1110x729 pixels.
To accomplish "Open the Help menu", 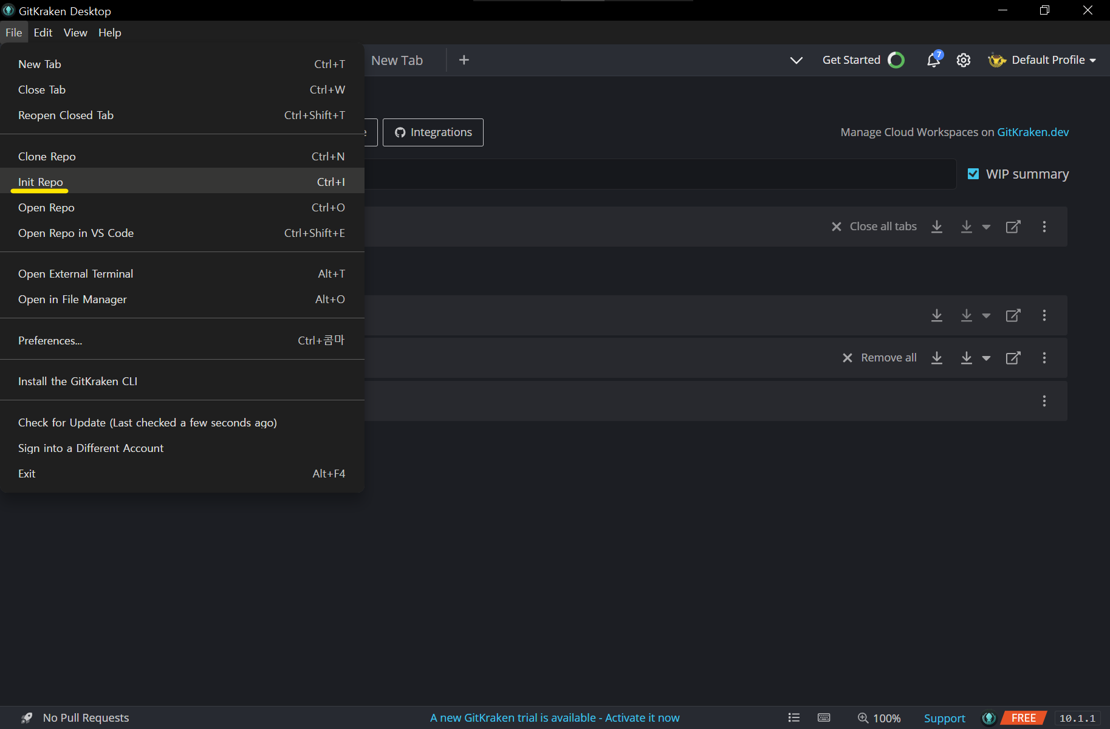I will pyautogui.click(x=109, y=32).
